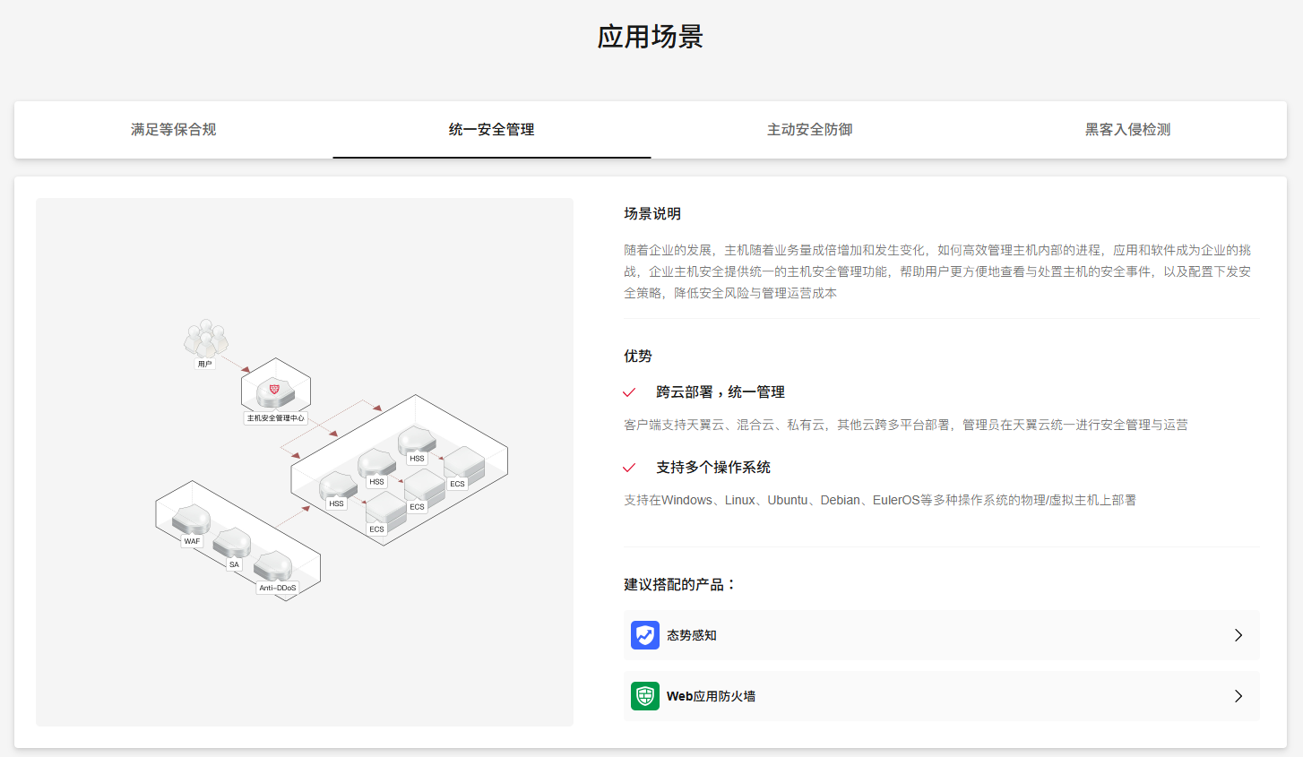Click the blue 态势感知 product icon
Image resolution: width=1303 pixels, height=757 pixels.
[x=645, y=635]
